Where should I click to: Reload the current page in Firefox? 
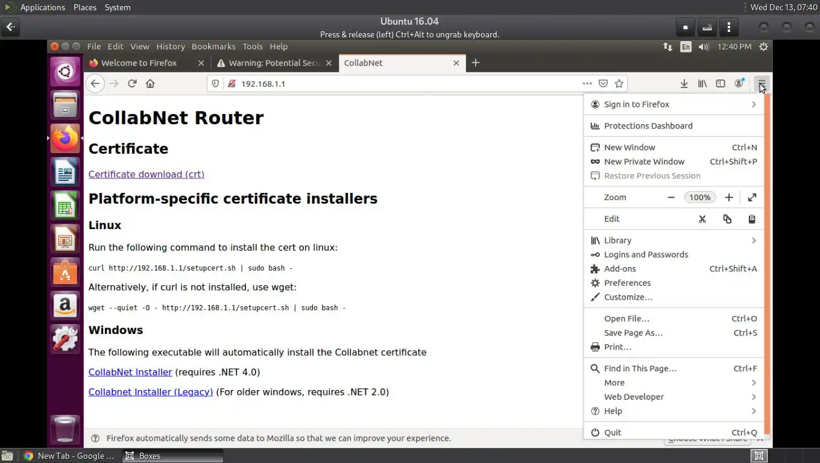tap(132, 84)
